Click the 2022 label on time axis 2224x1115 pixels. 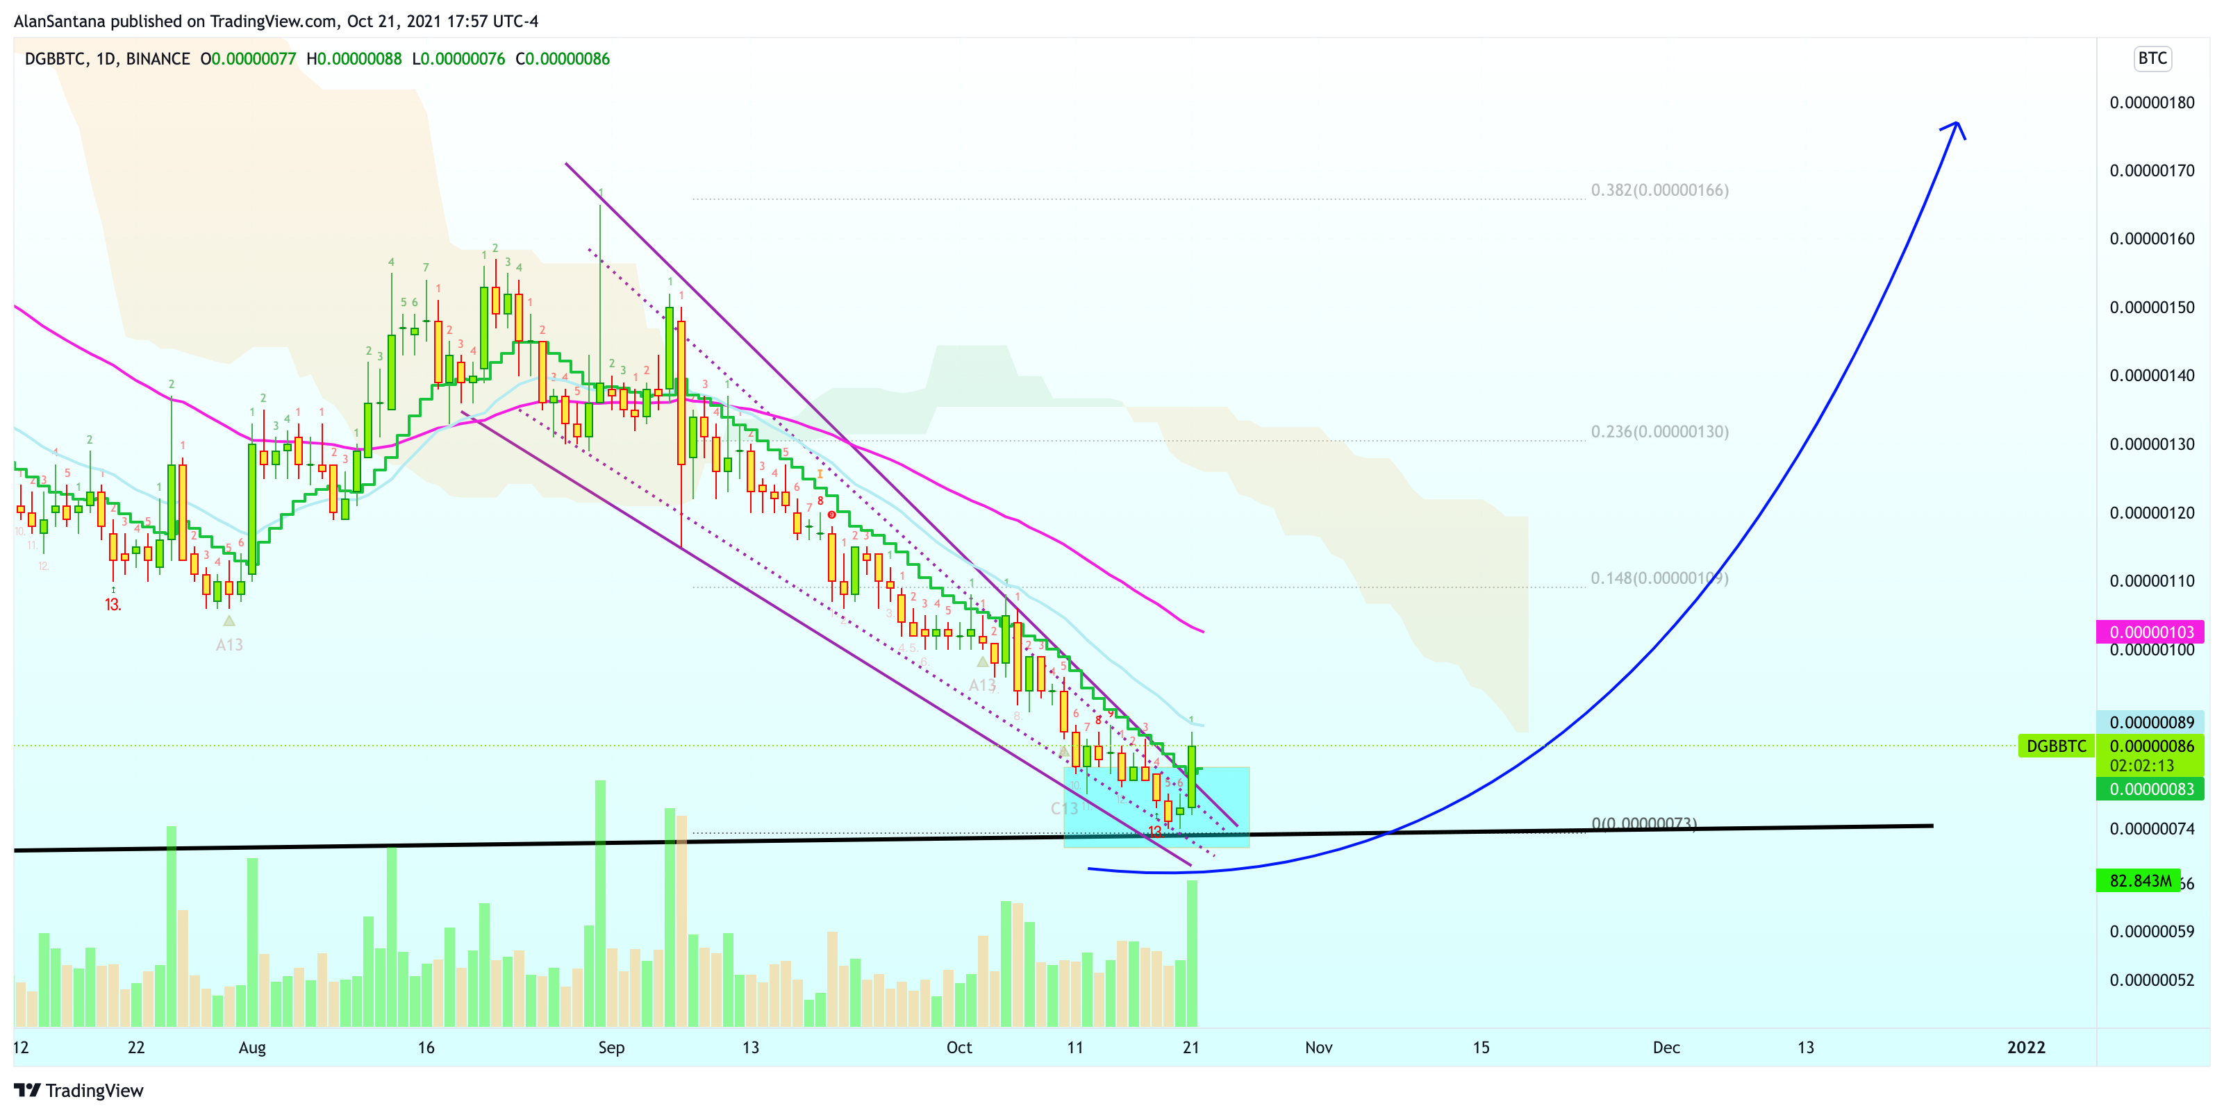tap(2025, 1047)
